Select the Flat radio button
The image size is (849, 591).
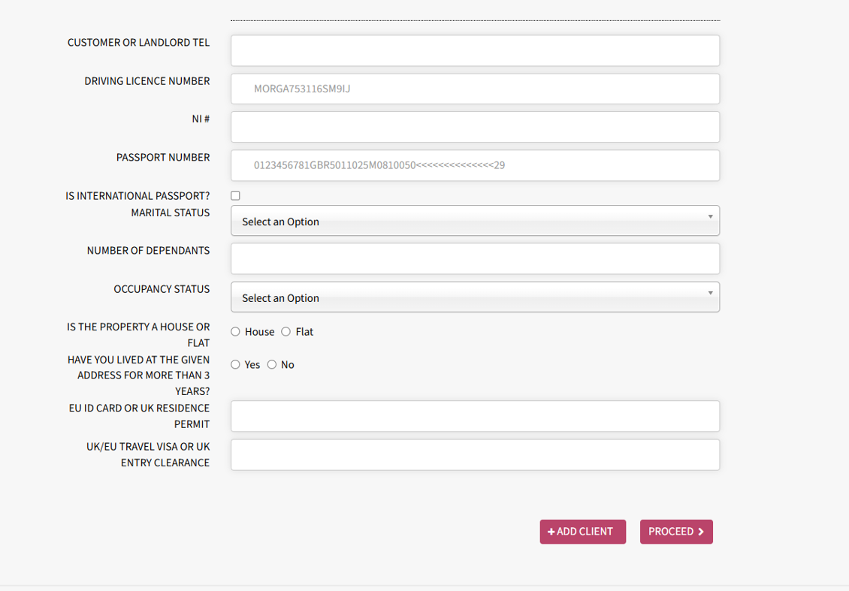click(286, 331)
